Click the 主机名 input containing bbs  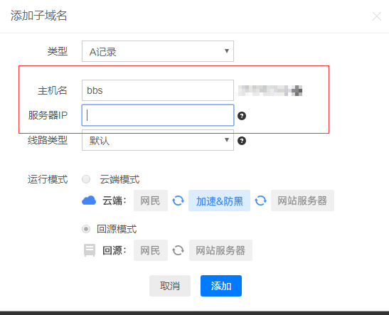158,90
